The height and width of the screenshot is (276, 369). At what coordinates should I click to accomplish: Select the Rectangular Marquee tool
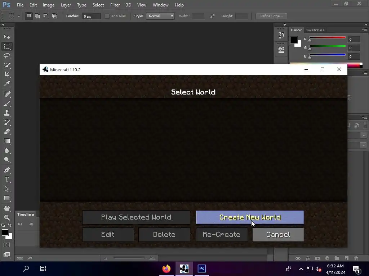point(7,46)
